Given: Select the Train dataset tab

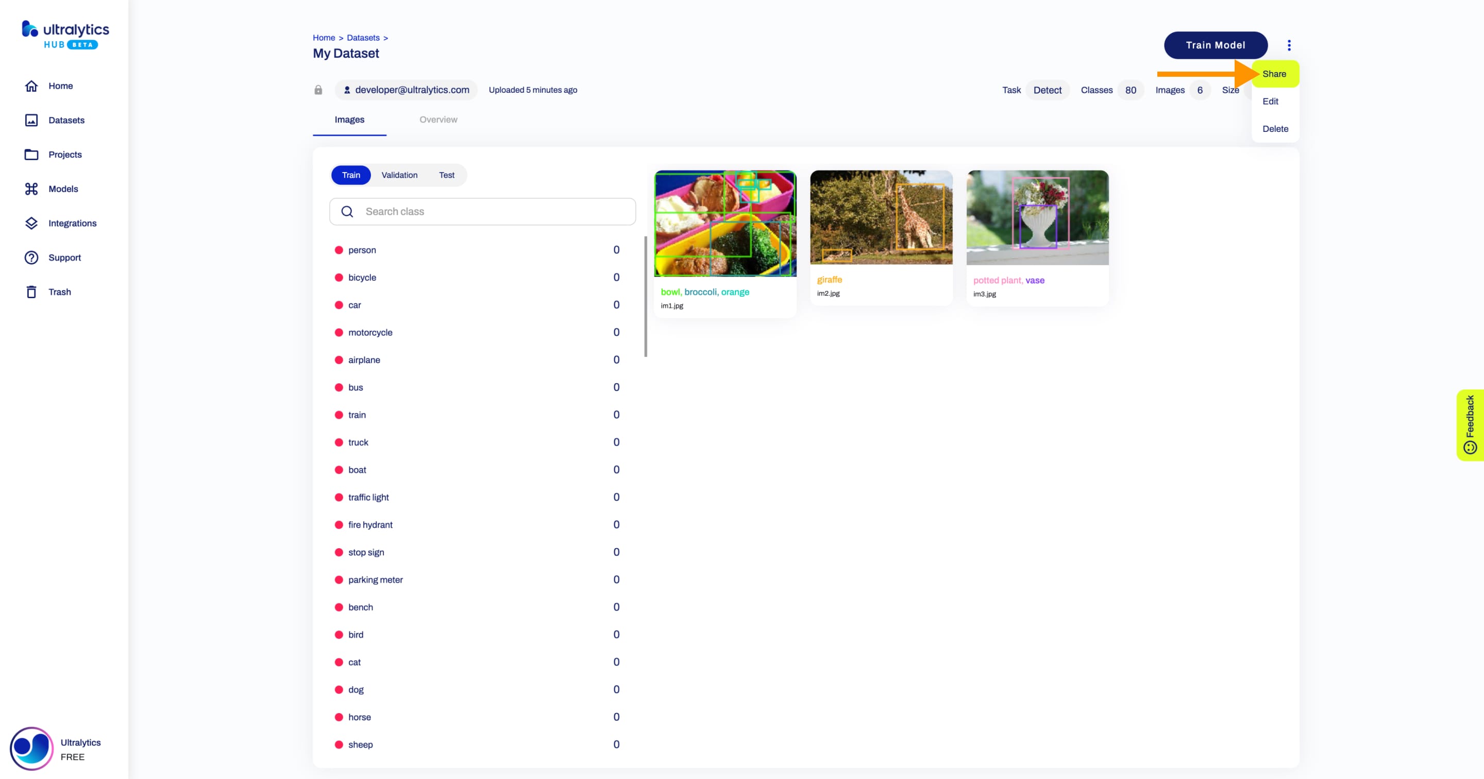Looking at the screenshot, I should (x=350, y=175).
